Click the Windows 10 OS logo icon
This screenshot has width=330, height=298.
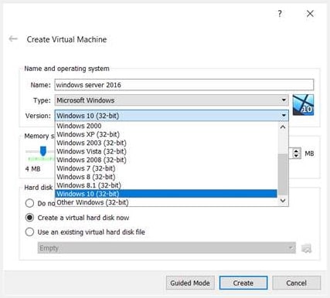[x=303, y=105]
